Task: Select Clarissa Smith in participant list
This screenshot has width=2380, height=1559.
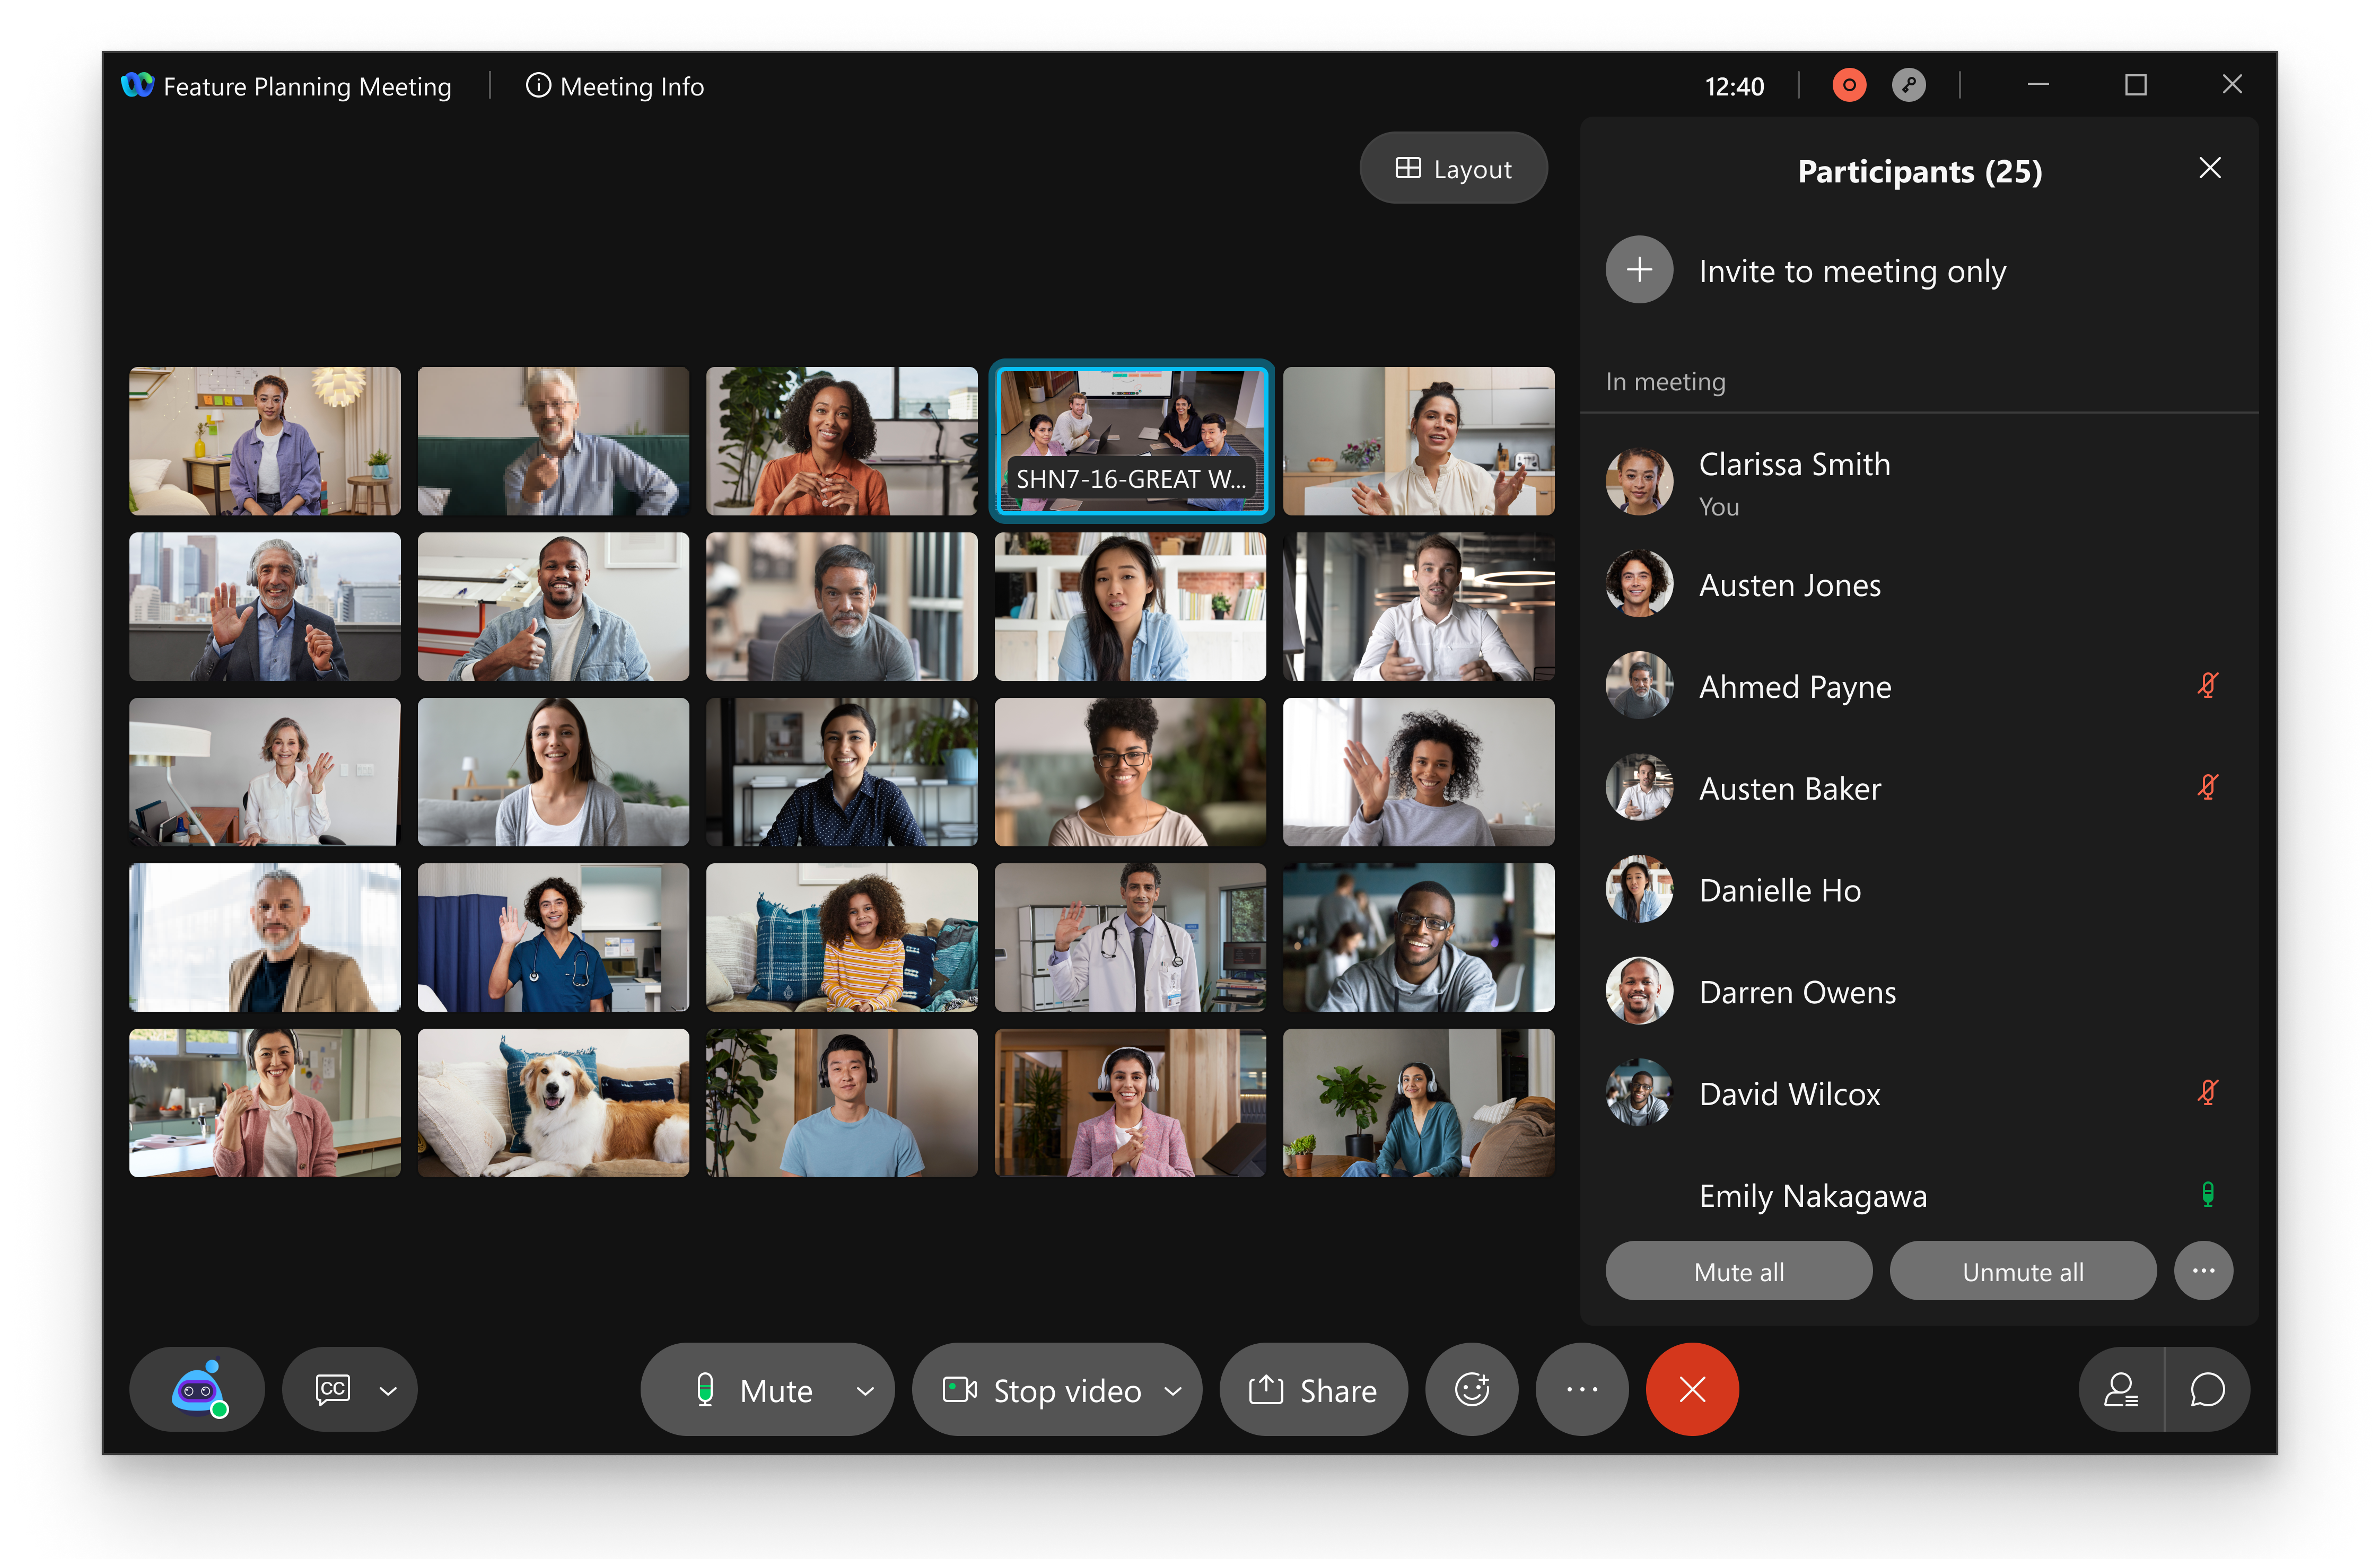Action: pos(1918,483)
